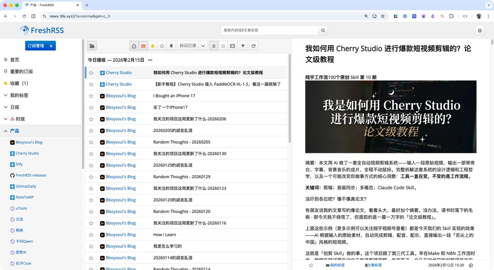Select 剪映 feed in sidebar
The image size is (494, 270).
click(19, 230)
